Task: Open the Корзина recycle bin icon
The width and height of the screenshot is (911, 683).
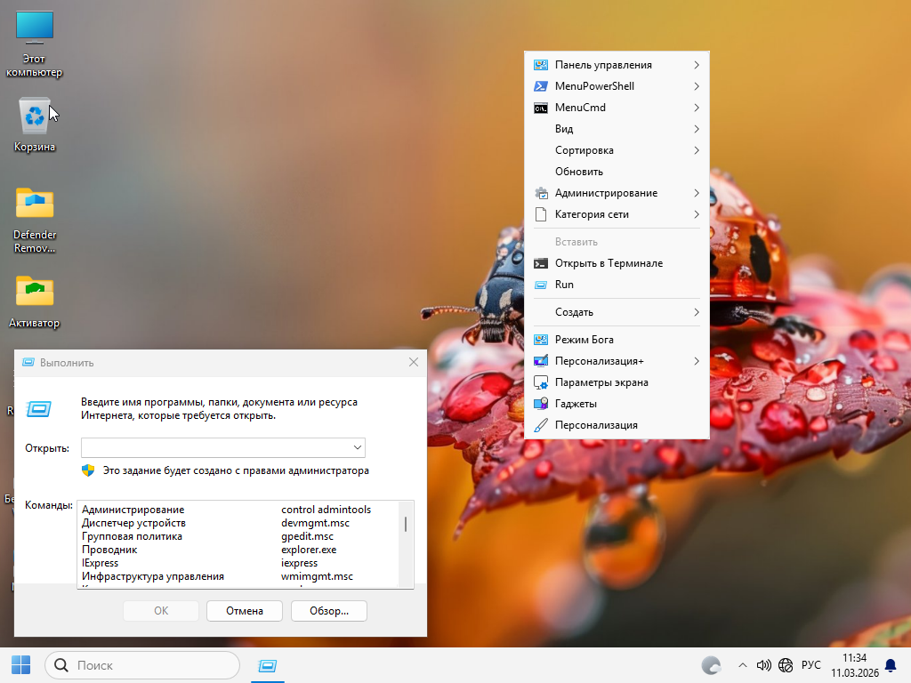Action: pyautogui.click(x=35, y=117)
